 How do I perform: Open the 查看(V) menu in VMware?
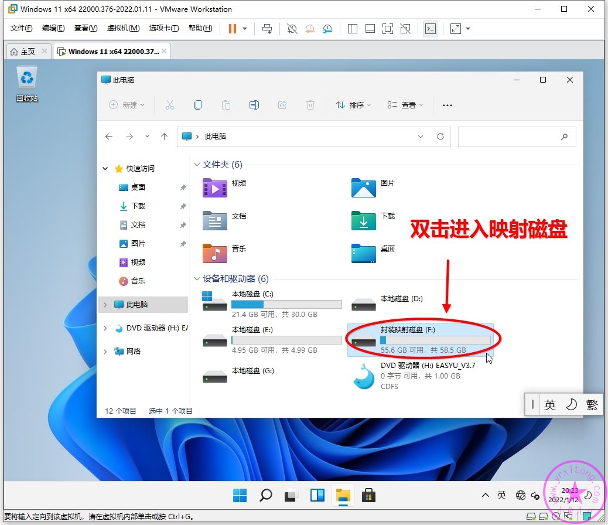tap(86, 28)
